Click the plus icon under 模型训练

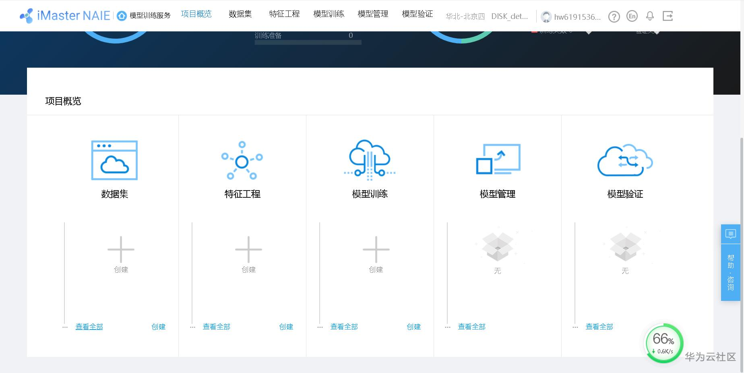376,249
